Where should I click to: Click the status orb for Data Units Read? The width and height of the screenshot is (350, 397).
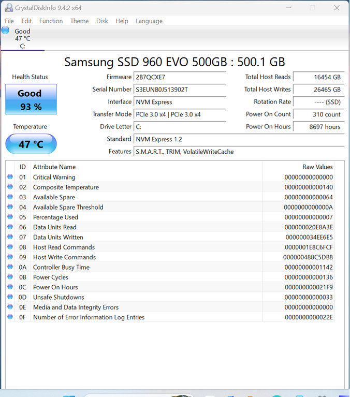10,227
